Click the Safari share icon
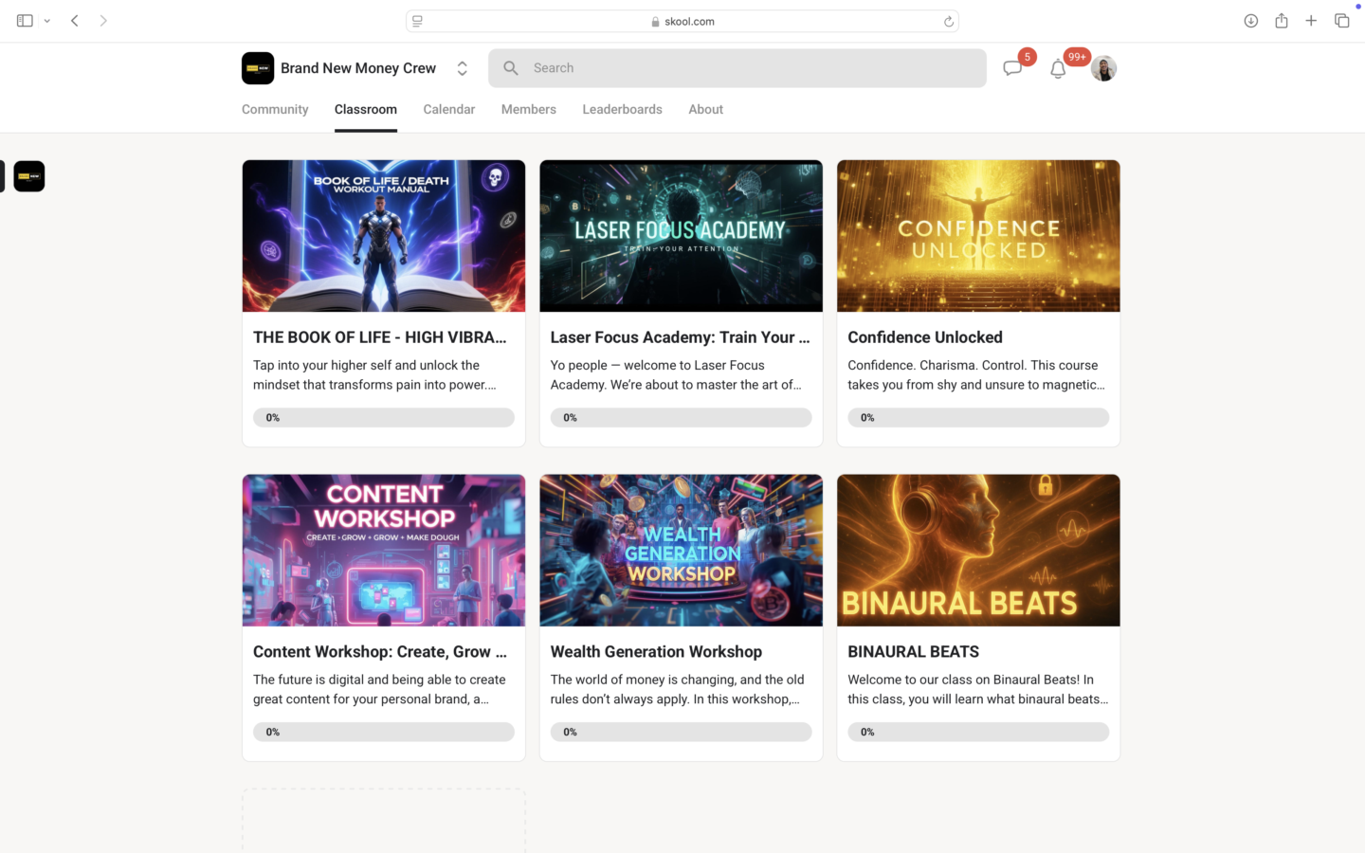Image resolution: width=1365 pixels, height=853 pixels. click(x=1282, y=21)
